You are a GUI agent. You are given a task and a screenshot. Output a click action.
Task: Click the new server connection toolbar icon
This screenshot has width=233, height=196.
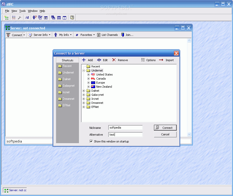point(6,18)
